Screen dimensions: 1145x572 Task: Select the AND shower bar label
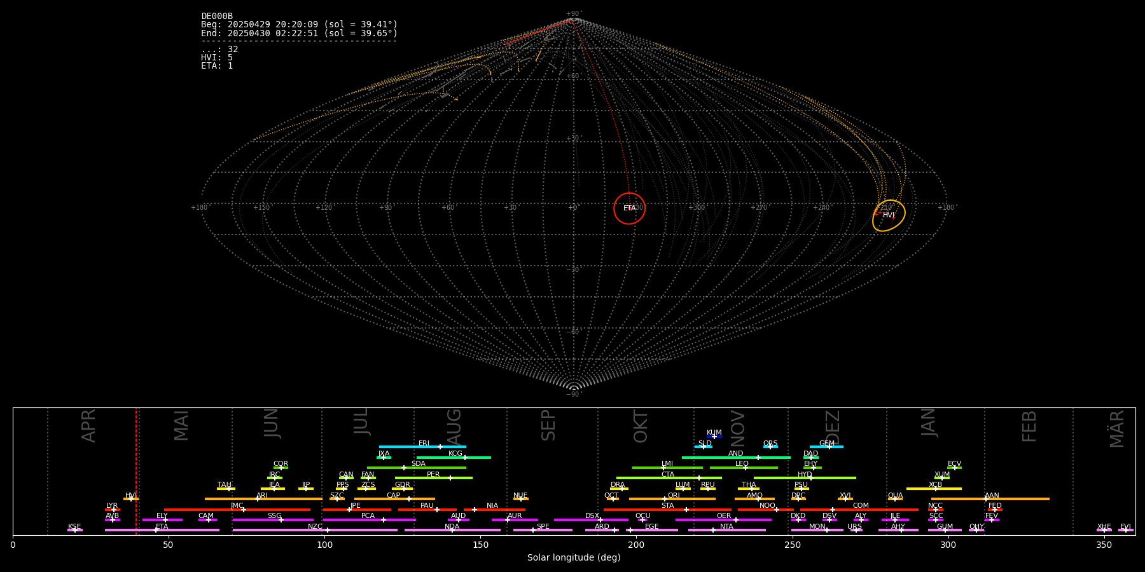click(736, 454)
